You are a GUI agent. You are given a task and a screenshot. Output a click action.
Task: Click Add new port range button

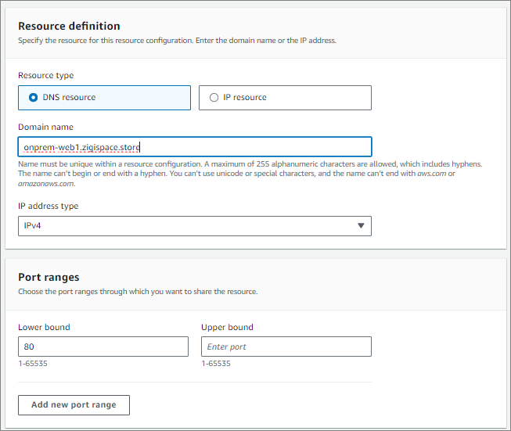74,405
